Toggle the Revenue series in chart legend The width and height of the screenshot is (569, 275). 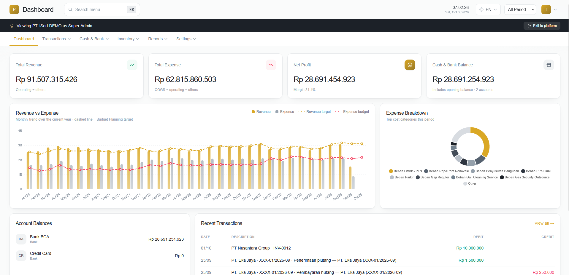[261, 112]
